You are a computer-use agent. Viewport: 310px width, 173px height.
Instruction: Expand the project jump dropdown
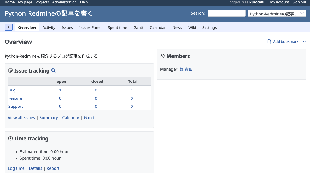277,13
